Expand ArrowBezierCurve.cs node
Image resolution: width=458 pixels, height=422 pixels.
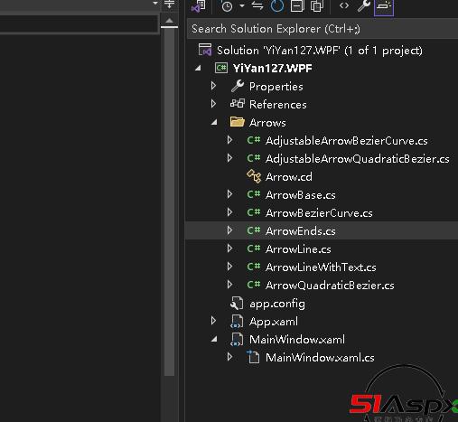coord(229,212)
